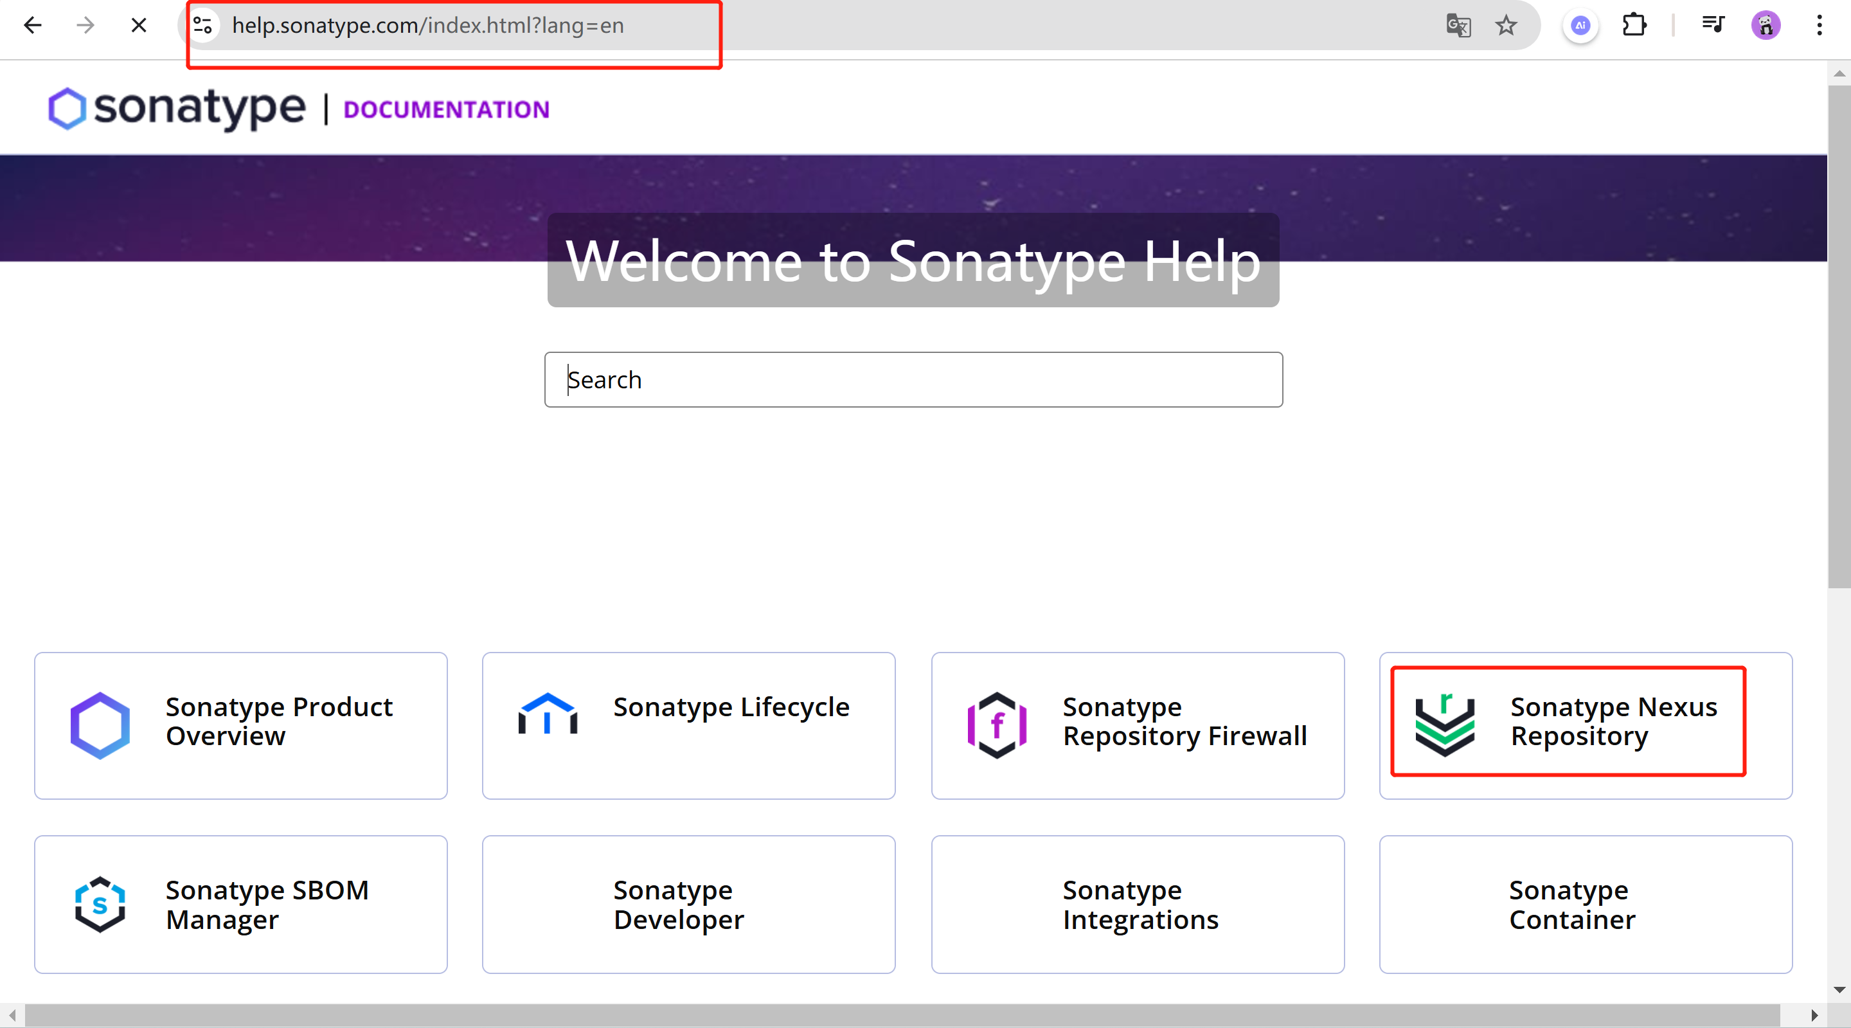Open the Google Translate page icon
Image resolution: width=1851 pixels, height=1028 pixels.
point(1458,26)
